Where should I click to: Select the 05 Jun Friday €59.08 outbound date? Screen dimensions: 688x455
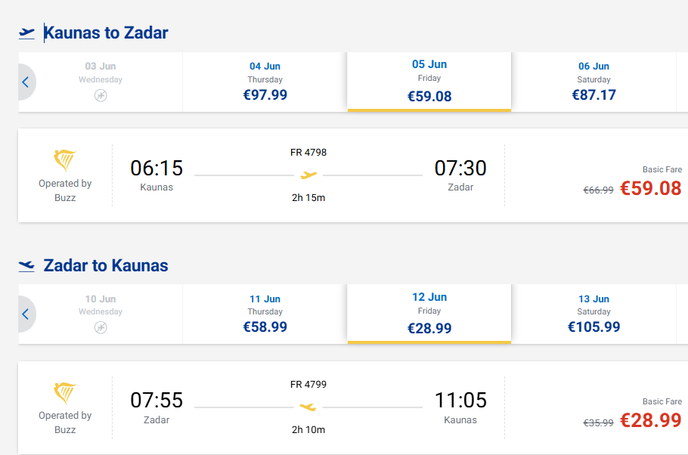[429, 82]
